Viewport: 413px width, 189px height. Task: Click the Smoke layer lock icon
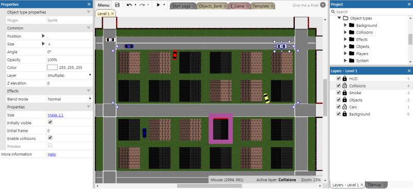click(x=344, y=93)
